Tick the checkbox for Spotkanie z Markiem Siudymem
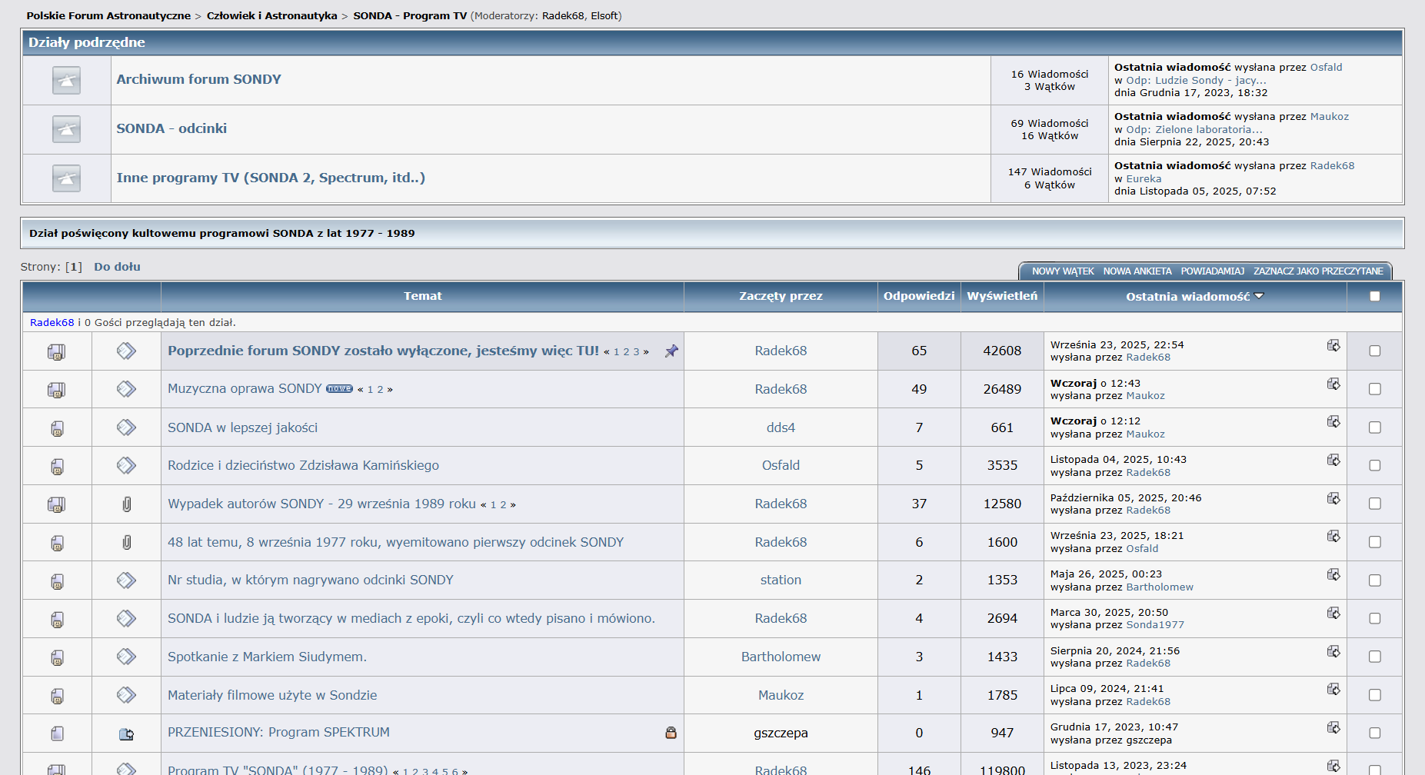1425x775 pixels. [1375, 657]
